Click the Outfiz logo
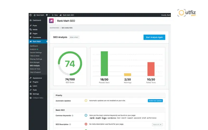The height and width of the screenshot is (130, 208). (187, 13)
